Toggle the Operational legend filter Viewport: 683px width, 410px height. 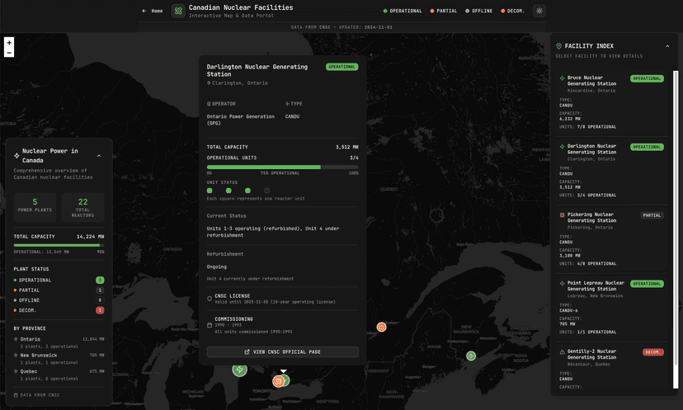pyautogui.click(x=403, y=11)
